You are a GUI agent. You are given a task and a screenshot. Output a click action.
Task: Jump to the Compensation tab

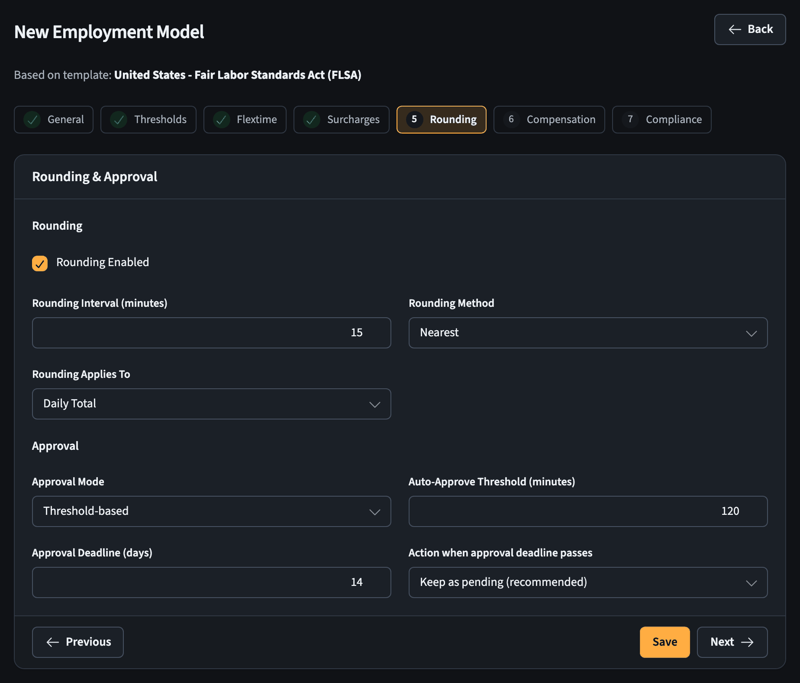click(x=549, y=120)
